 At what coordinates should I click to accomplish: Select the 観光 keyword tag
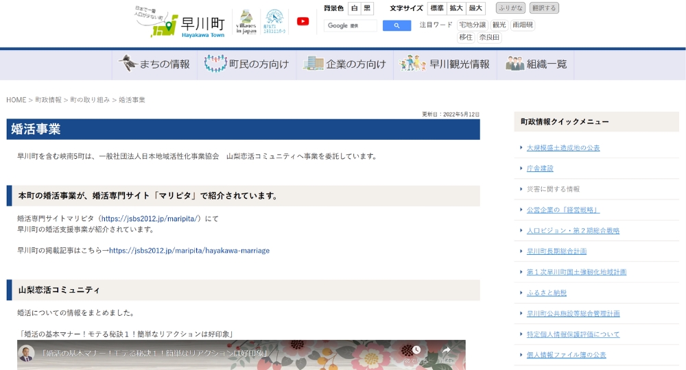pyautogui.click(x=499, y=25)
